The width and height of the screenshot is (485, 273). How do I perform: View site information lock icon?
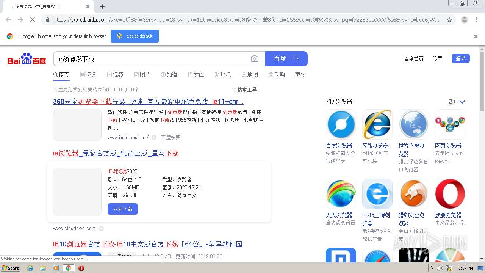47,20
